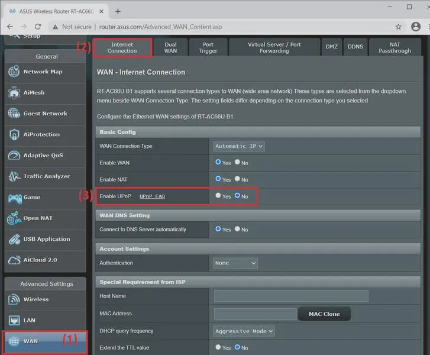Open the Guest Network menu label
The height and width of the screenshot is (355, 430).
46,113
